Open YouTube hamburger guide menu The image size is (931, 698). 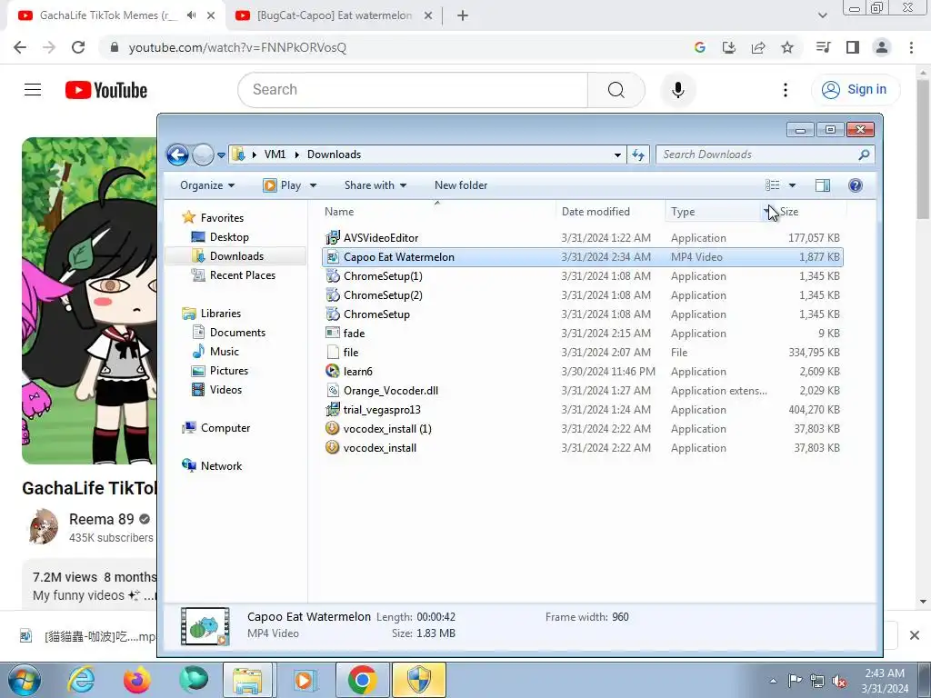(x=33, y=90)
